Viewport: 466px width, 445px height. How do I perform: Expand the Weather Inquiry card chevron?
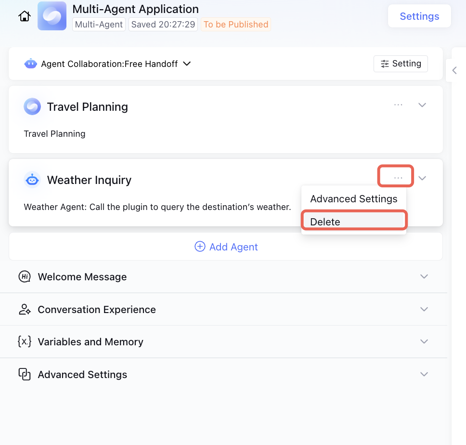(x=422, y=178)
